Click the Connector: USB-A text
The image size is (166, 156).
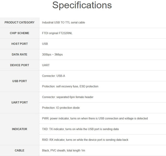click(54, 76)
